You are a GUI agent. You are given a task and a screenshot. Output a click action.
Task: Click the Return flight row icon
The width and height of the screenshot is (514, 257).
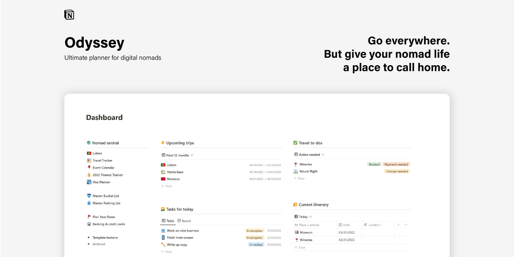(x=296, y=171)
